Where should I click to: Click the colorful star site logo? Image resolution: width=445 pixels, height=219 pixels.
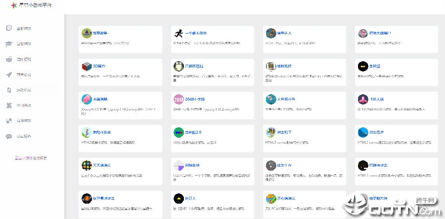pyautogui.click(x=14, y=5)
